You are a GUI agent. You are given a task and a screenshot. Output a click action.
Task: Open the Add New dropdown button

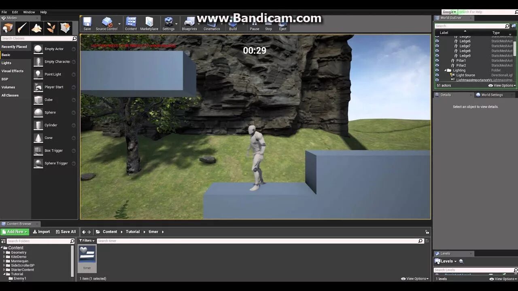click(15, 232)
